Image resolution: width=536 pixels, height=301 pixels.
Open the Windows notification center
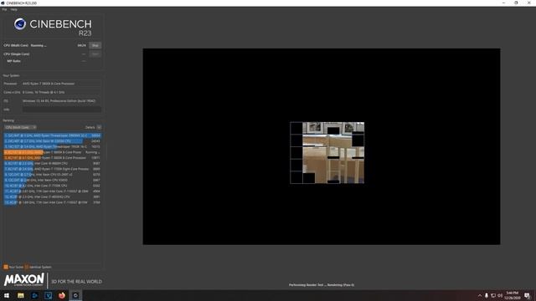point(527,295)
